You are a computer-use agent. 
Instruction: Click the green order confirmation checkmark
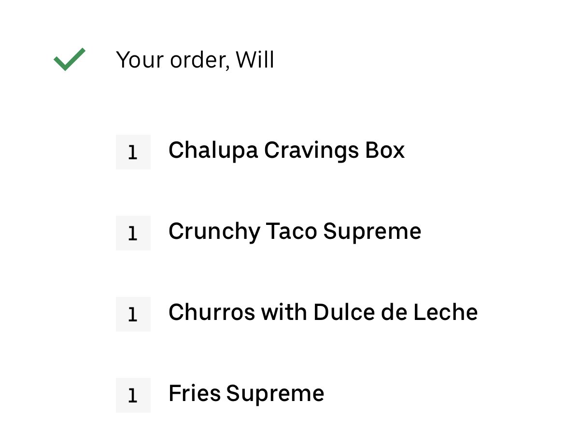(69, 59)
